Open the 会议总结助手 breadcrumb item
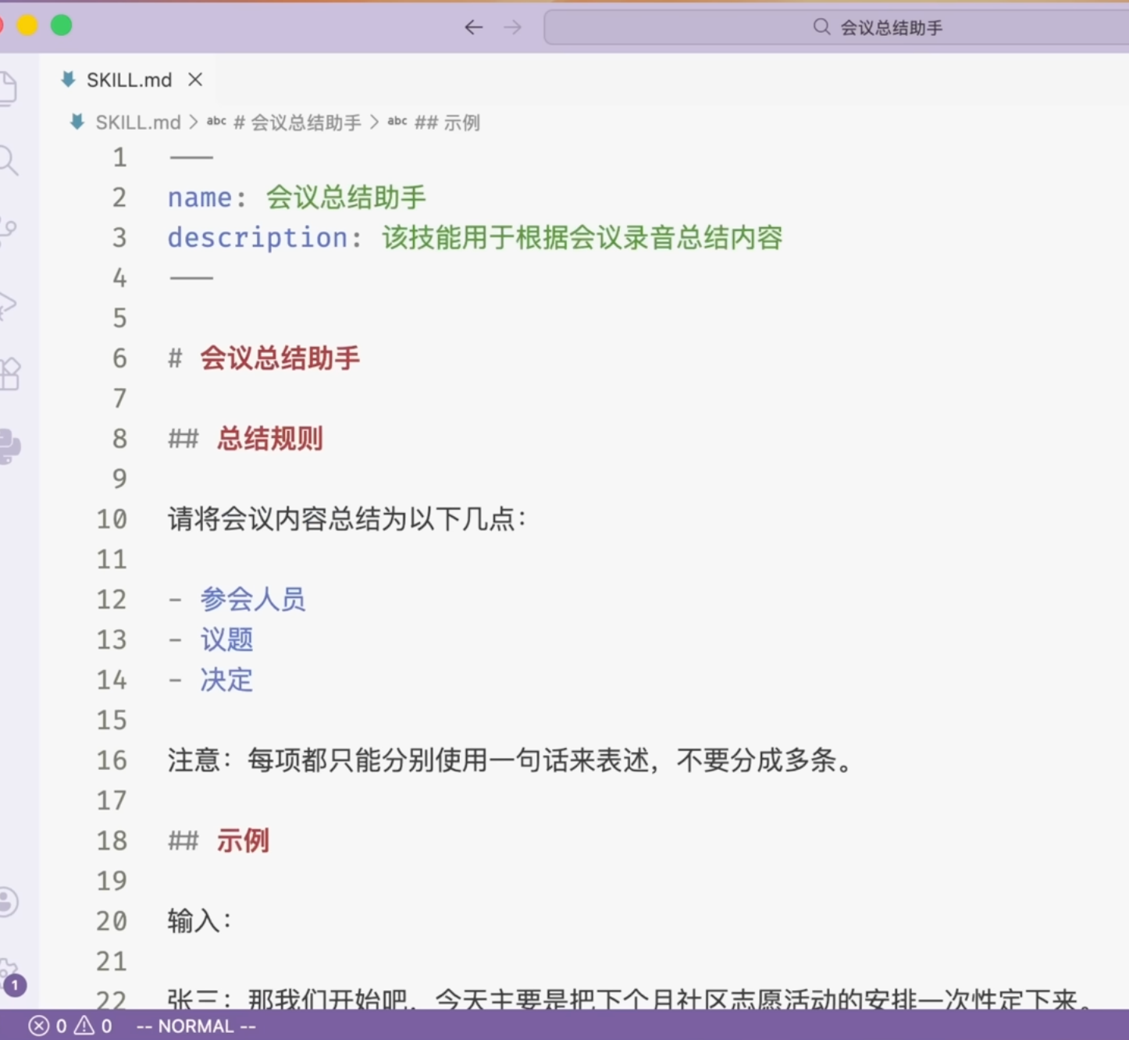The height and width of the screenshot is (1040, 1129). pyautogui.click(x=297, y=123)
